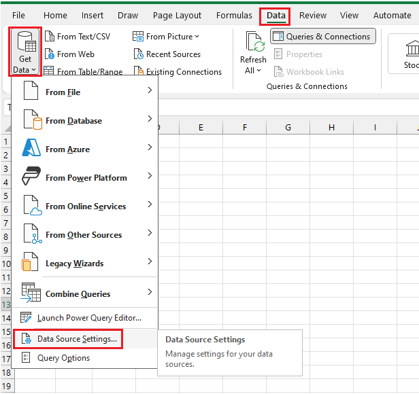Switch to the Home tab
The width and height of the screenshot is (419, 394).
(55, 15)
